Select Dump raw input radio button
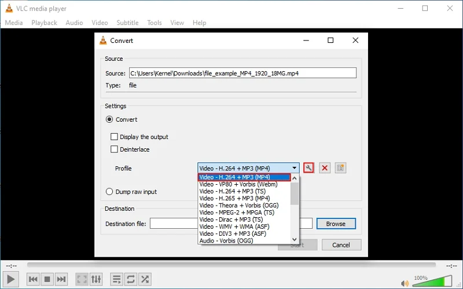Viewport: 463px width, 289px height. (x=109, y=192)
